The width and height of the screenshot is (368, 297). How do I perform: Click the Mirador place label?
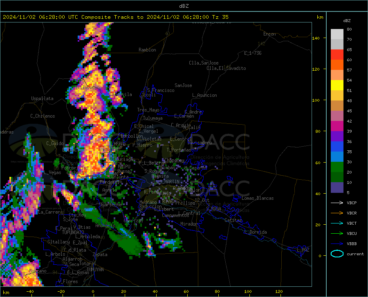point(189,224)
